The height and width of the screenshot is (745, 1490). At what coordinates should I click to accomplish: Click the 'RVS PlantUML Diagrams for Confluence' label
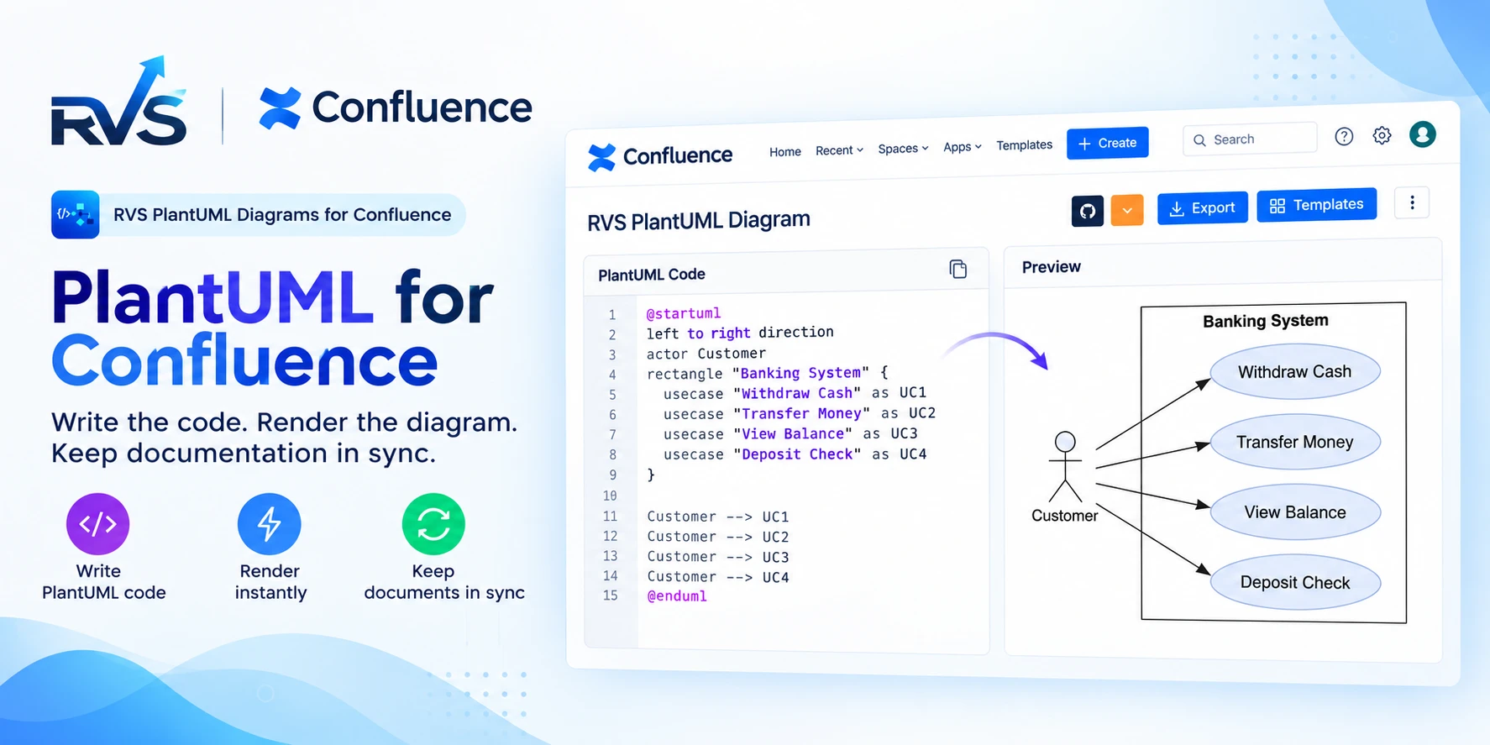click(282, 215)
